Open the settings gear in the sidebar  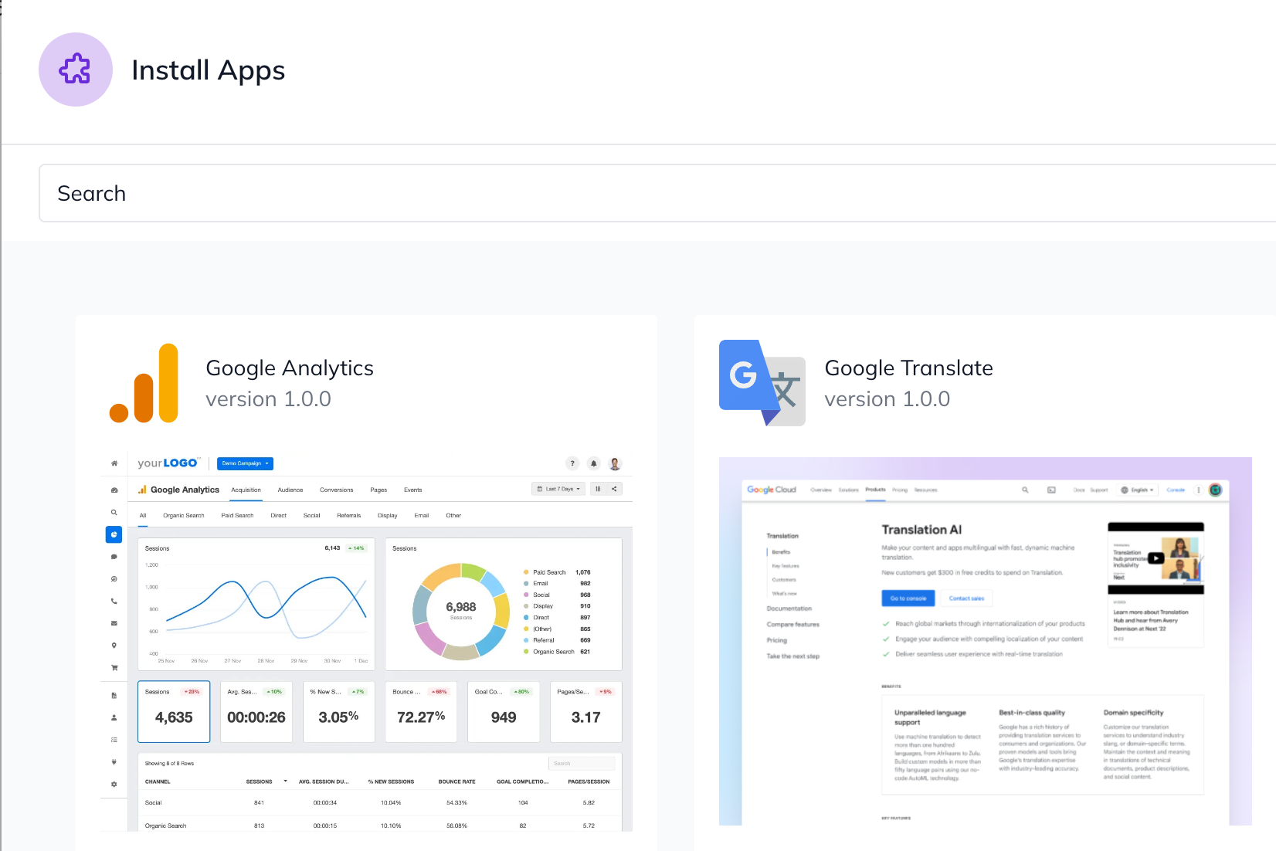point(114,784)
